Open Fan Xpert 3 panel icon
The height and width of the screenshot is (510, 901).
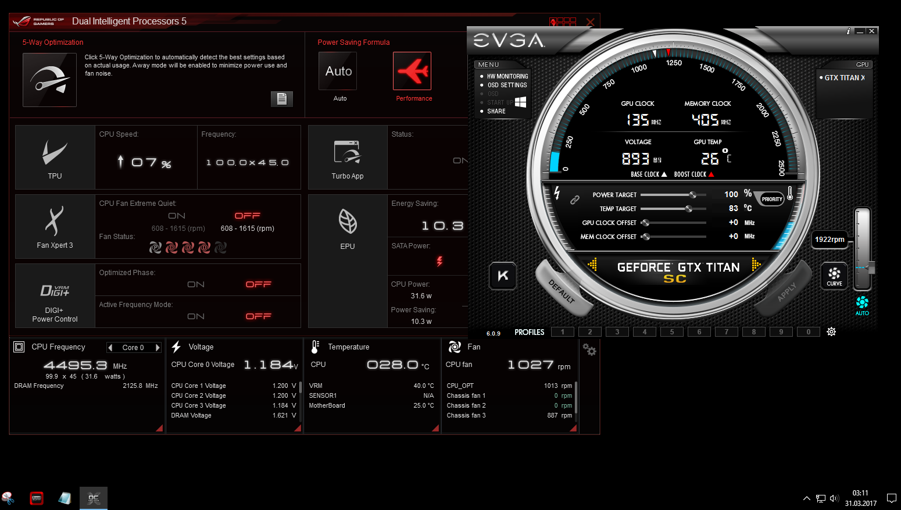point(55,222)
